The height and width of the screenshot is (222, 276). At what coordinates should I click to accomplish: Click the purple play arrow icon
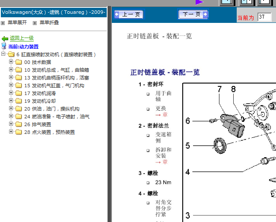tap(200, 2)
